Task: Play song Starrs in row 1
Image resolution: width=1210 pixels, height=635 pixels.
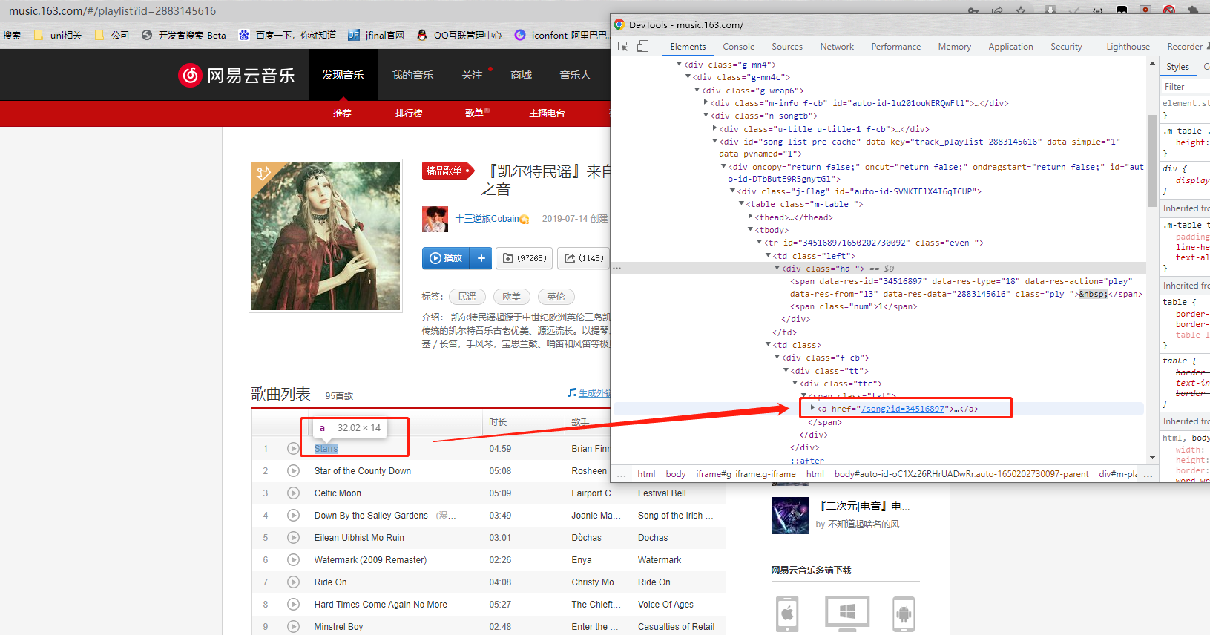Action: point(293,449)
